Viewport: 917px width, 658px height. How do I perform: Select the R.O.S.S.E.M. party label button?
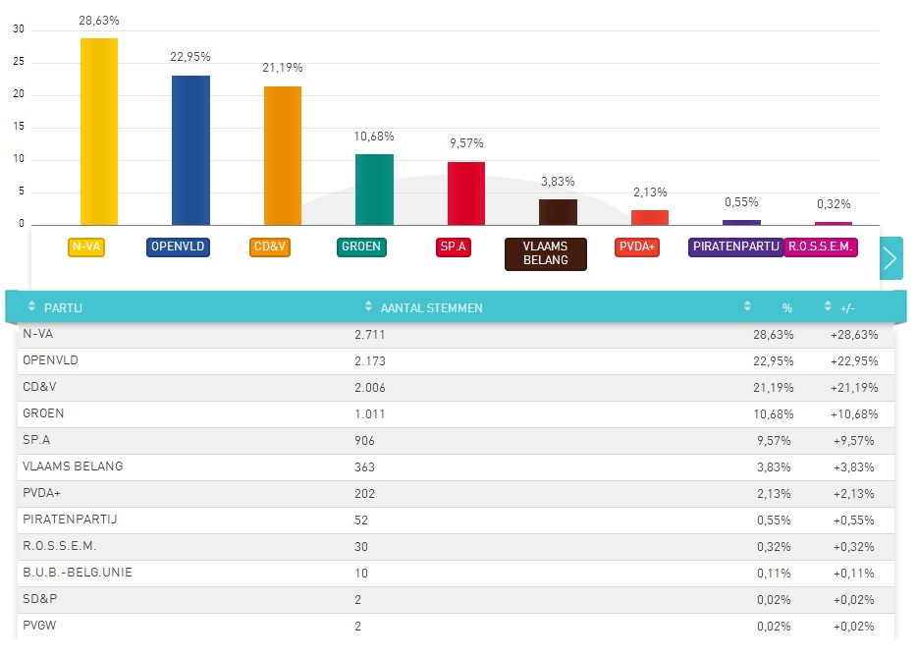pos(820,247)
